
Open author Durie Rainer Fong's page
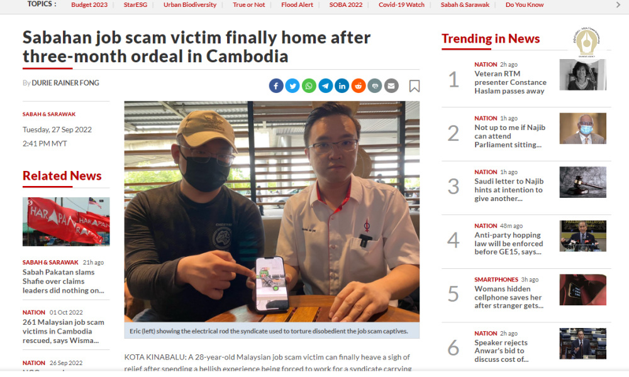65,83
